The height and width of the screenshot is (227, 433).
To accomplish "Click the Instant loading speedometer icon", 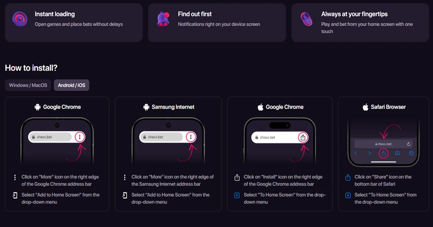I will click(x=20, y=19).
